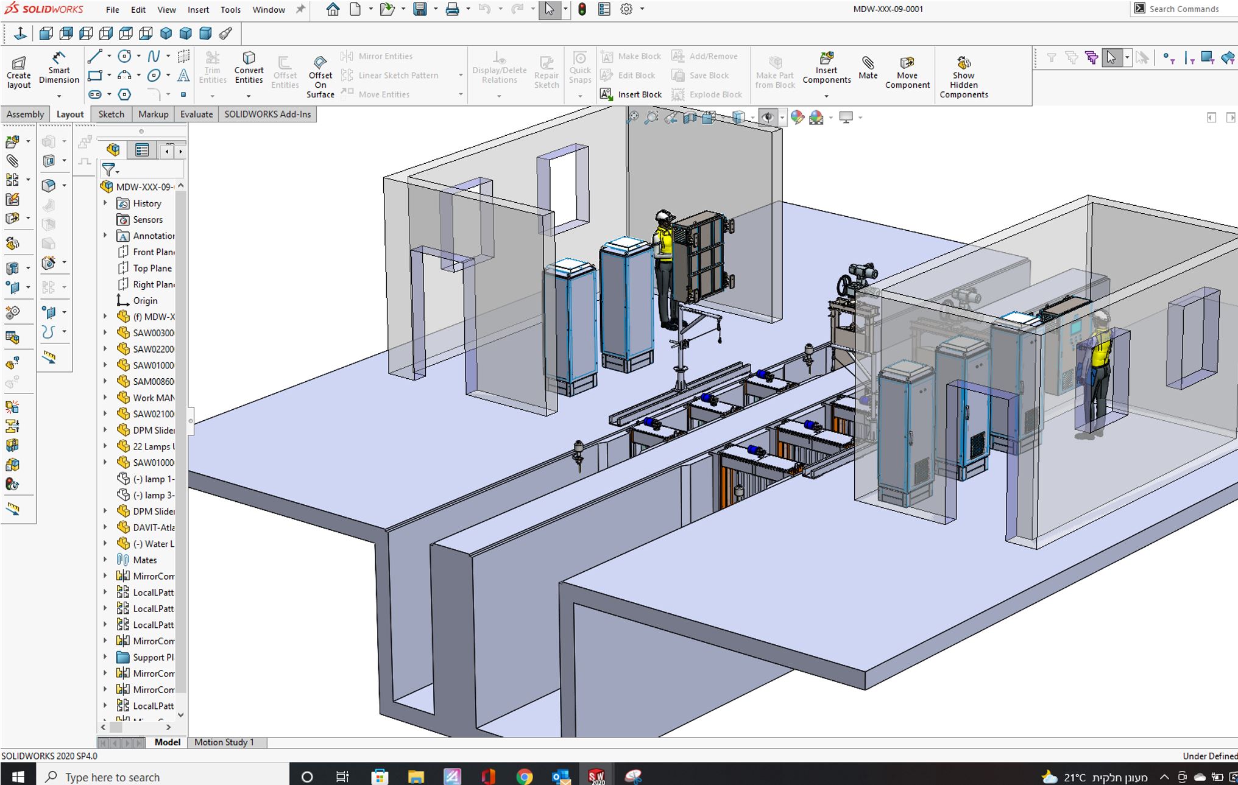The image size is (1238, 785).
Task: Expand the Work MAN component
Action: 105,397
